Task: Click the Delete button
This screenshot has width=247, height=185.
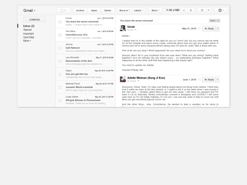Action: pos(108,11)
